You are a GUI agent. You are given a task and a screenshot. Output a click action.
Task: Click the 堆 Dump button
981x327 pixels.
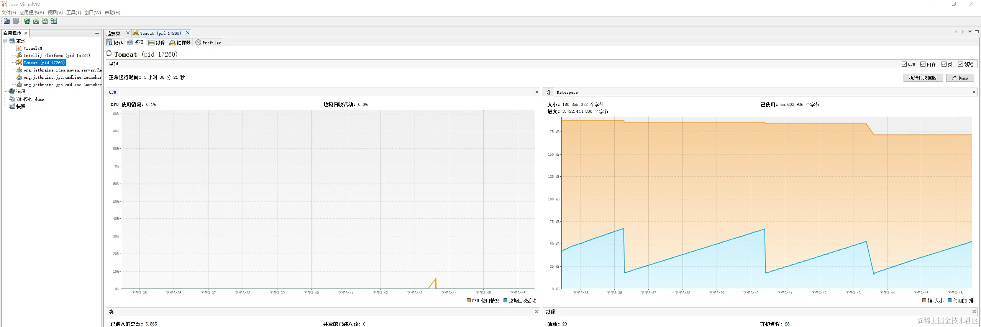coord(960,78)
